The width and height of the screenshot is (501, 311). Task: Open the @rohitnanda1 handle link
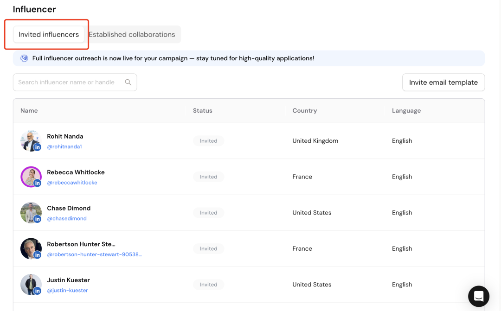[64, 147]
